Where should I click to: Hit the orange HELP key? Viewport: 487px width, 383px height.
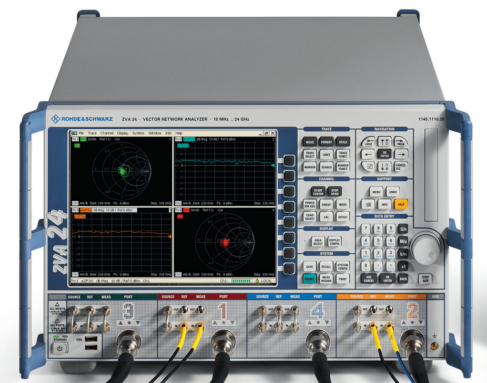click(x=401, y=204)
